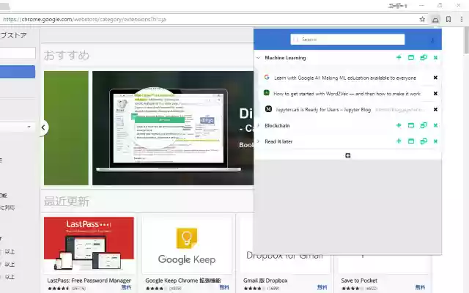469x293 pixels.
Task: Open Gmail 版 Dropbox title
Action: pyautogui.click(x=265, y=281)
